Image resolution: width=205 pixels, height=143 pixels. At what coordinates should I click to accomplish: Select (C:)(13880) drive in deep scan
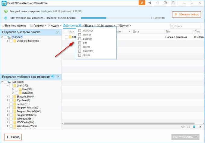coord(18,82)
